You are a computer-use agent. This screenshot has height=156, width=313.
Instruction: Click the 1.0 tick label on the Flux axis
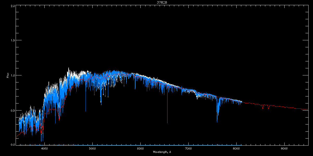[13, 75]
